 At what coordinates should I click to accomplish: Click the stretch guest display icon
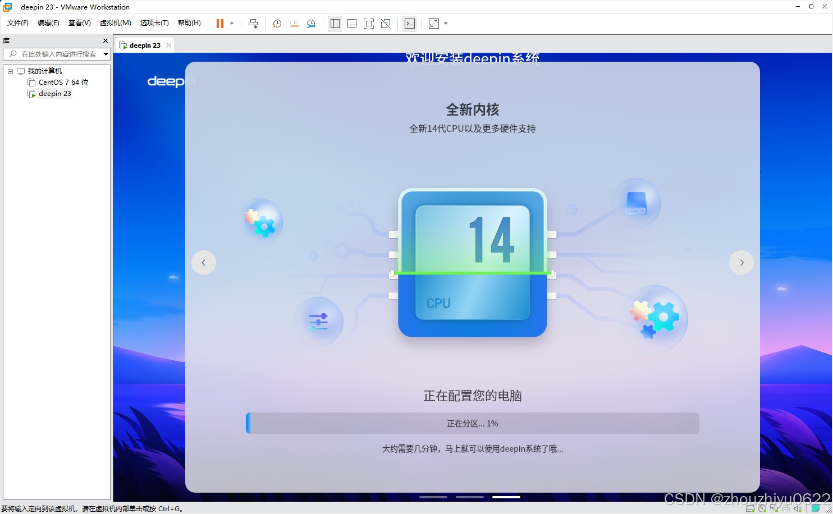434,24
